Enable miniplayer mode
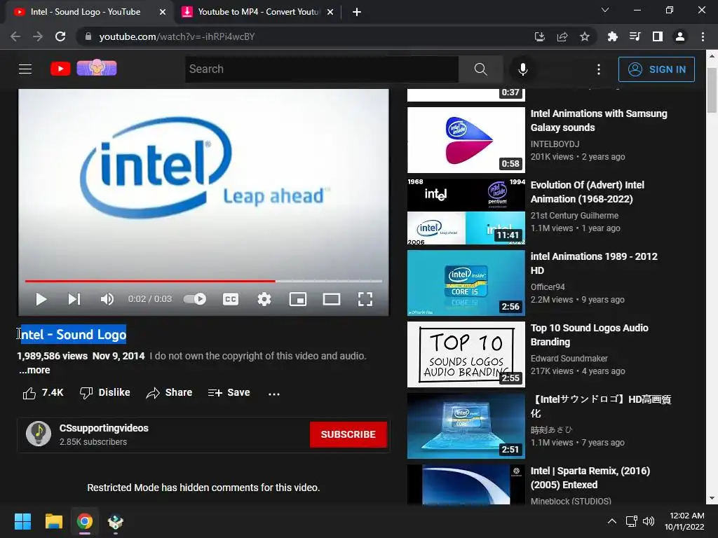Image resolution: width=718 pixels, height=538 pixels. [x=297, y=299]
